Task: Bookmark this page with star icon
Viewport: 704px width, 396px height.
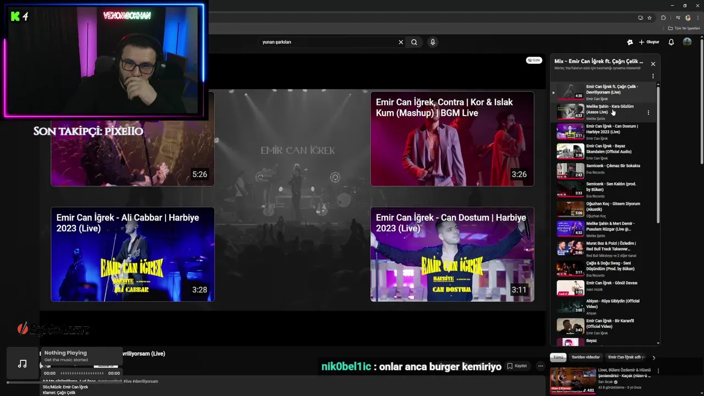Action: pyautogui.click(x=650, y=18)
